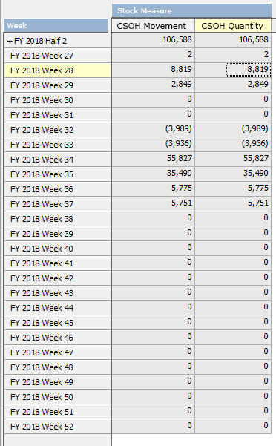
Task: Select the FY 2018 Week 45 row
Action: pyautogui.click(x=57, y=323)
